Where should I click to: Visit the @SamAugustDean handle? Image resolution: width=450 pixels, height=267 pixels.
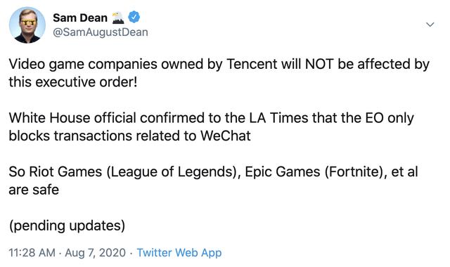101,32
